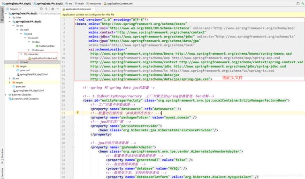Click line 22 dataSource property code

[136, 109]
